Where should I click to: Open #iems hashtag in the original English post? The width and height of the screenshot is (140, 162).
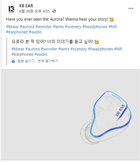coord(58,27)
